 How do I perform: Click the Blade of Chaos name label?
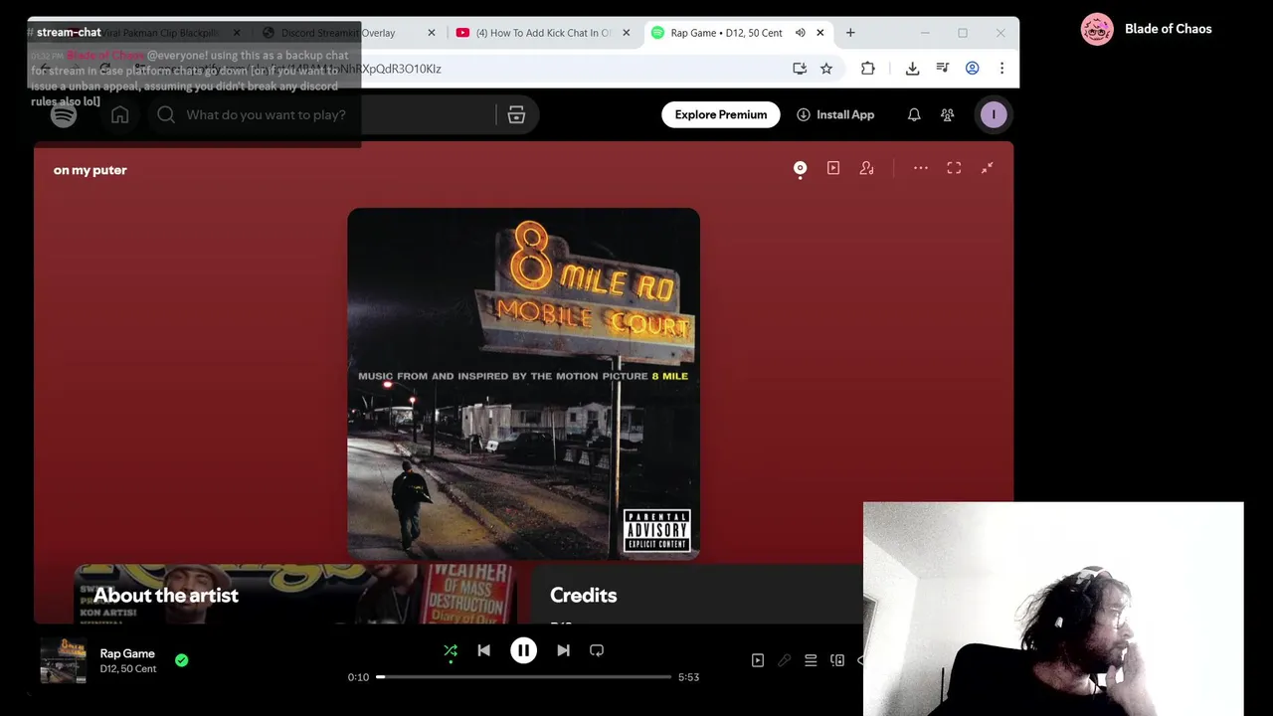pyautogui.click(x=1168, y=29)
